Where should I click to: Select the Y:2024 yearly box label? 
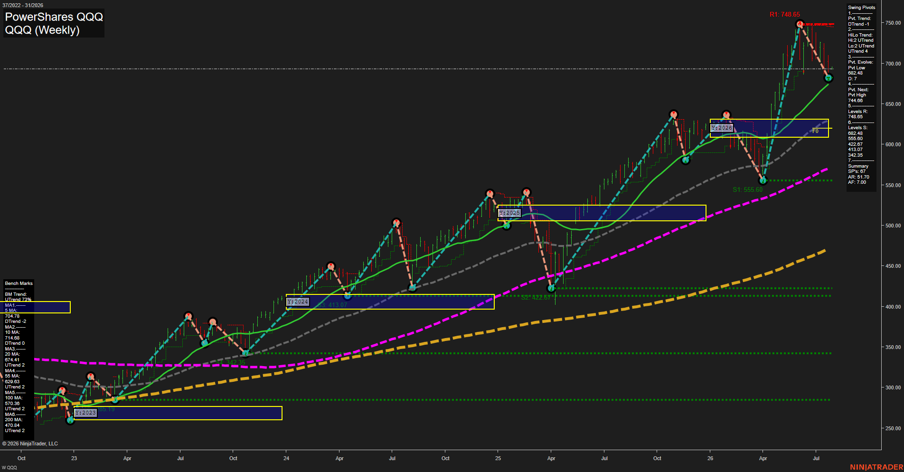pyautogui.click(x=298, y=302)
